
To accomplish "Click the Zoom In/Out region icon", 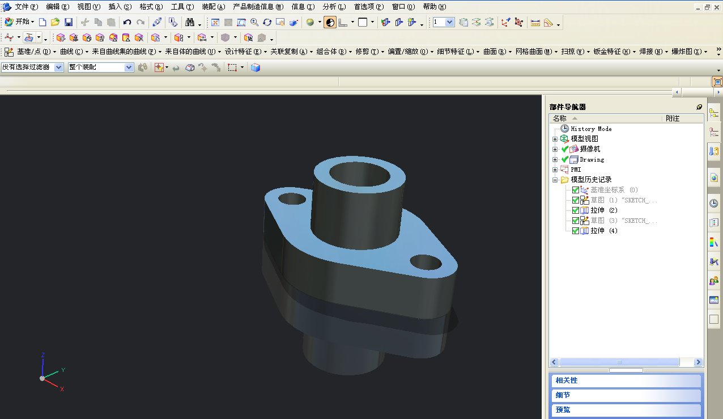I will click(x=241, y=22).
